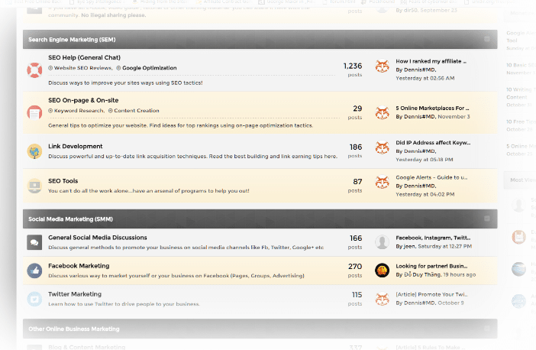Click the '1,236' posts count
Image resolution: width=536 pixels, height=350 pixels.
click(353, 66)
